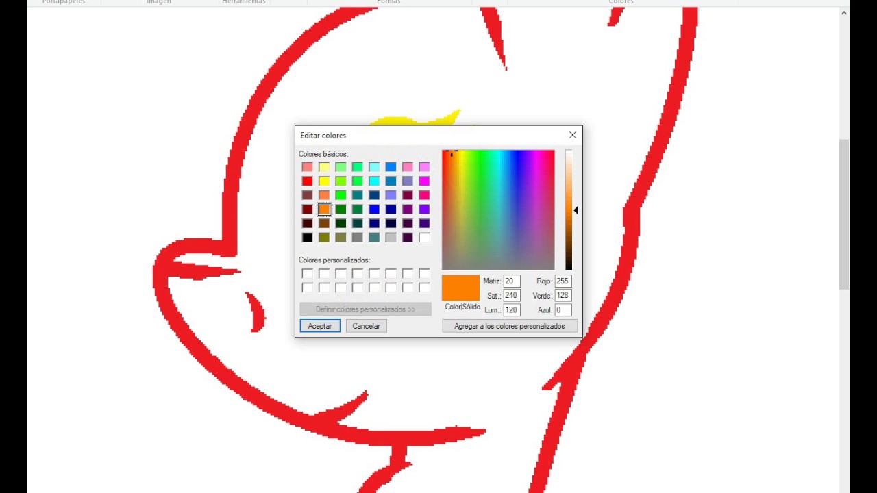Select the last custom color slot, bottom row
Image resolution: width=877 pixels, height=493 pixels.
click(x=424, y=288)
